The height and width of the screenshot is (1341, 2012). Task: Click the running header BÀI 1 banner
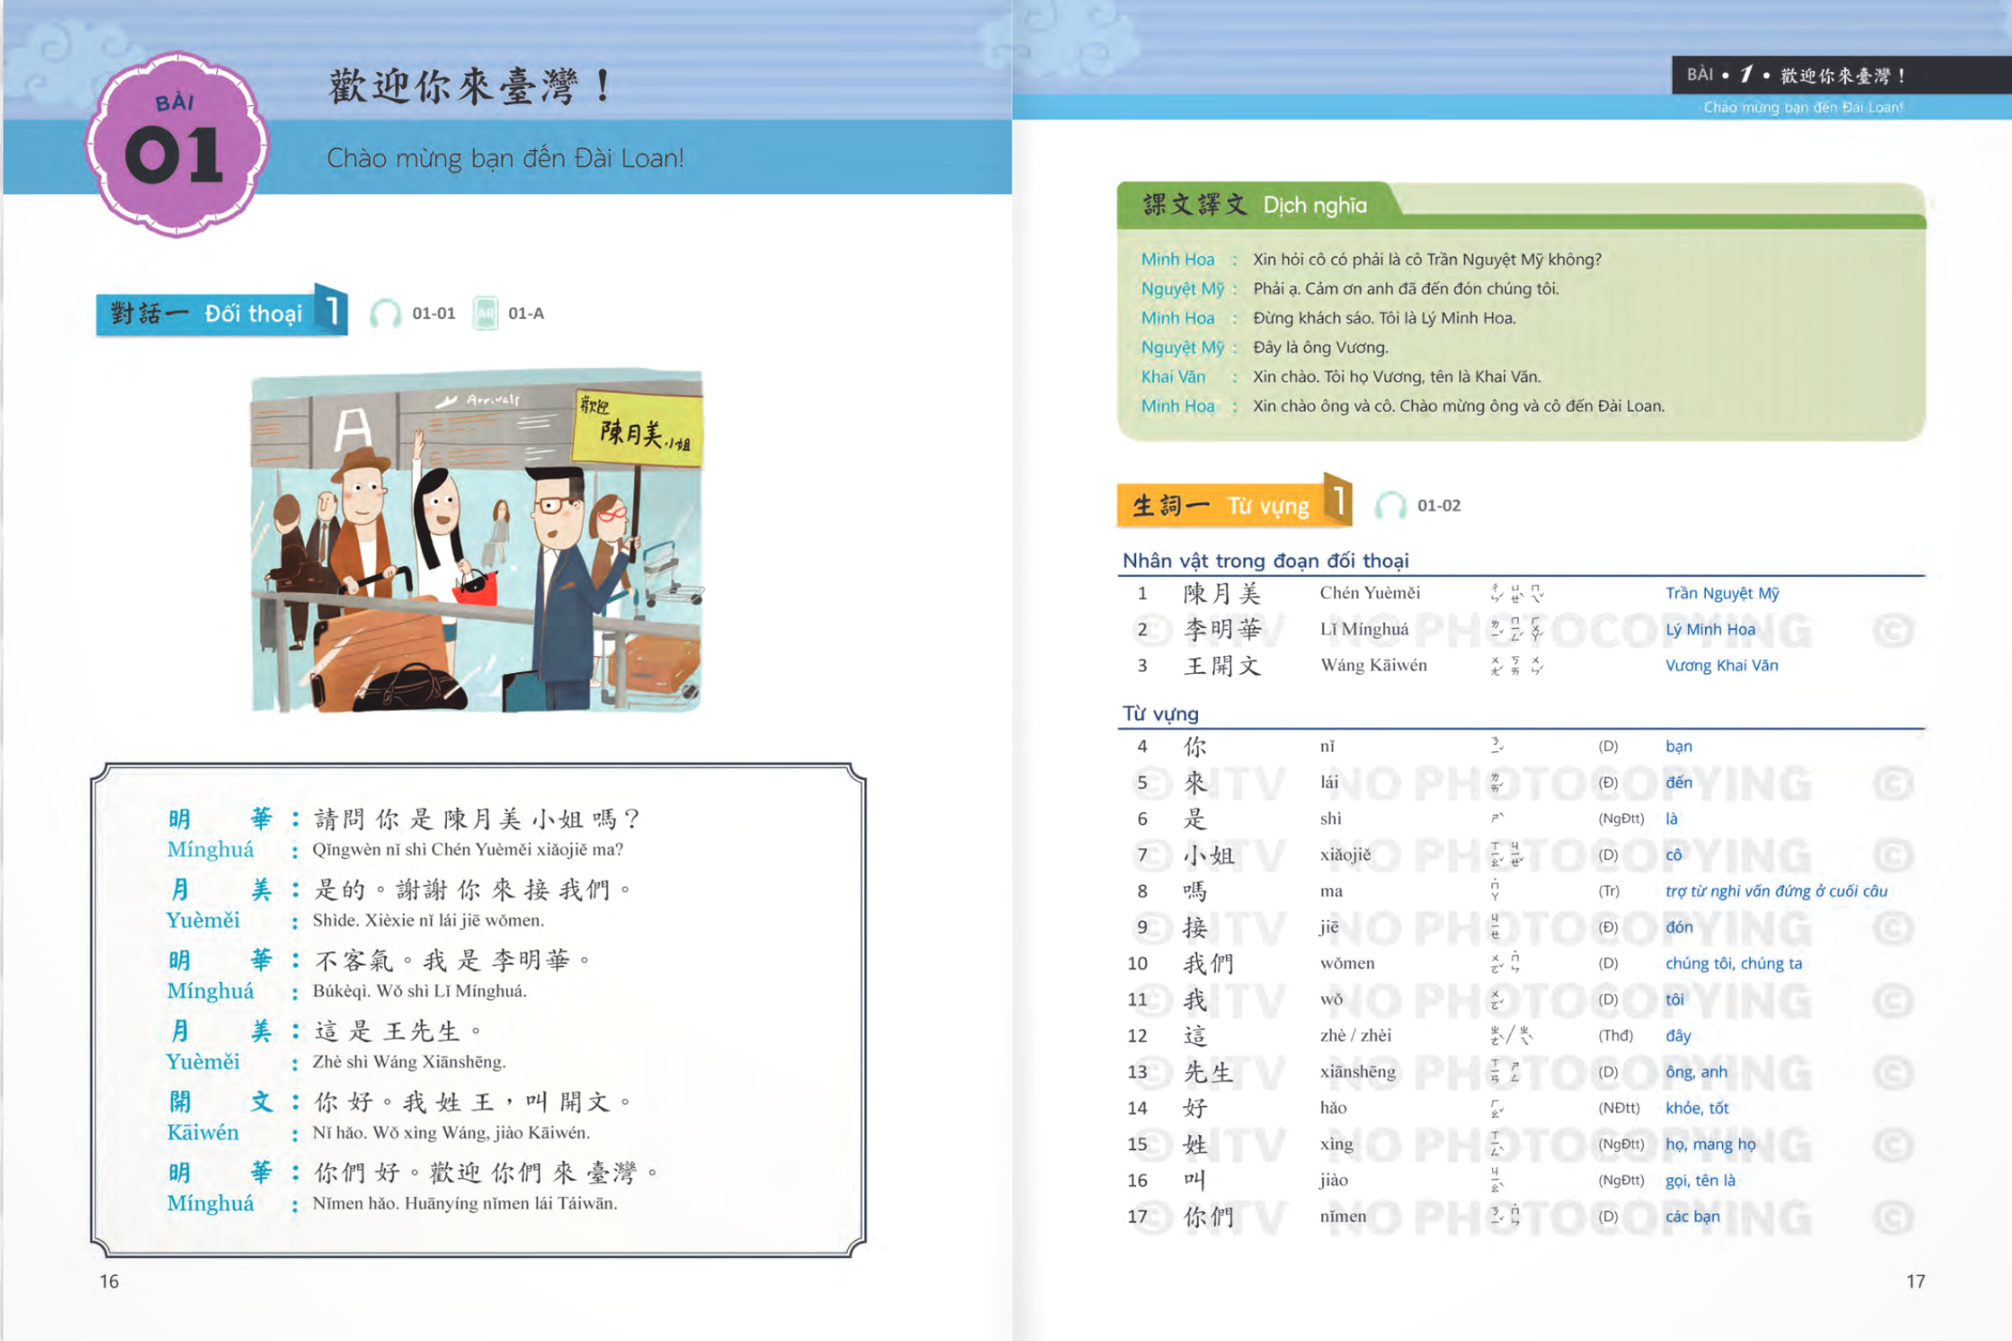(1797, 75)
